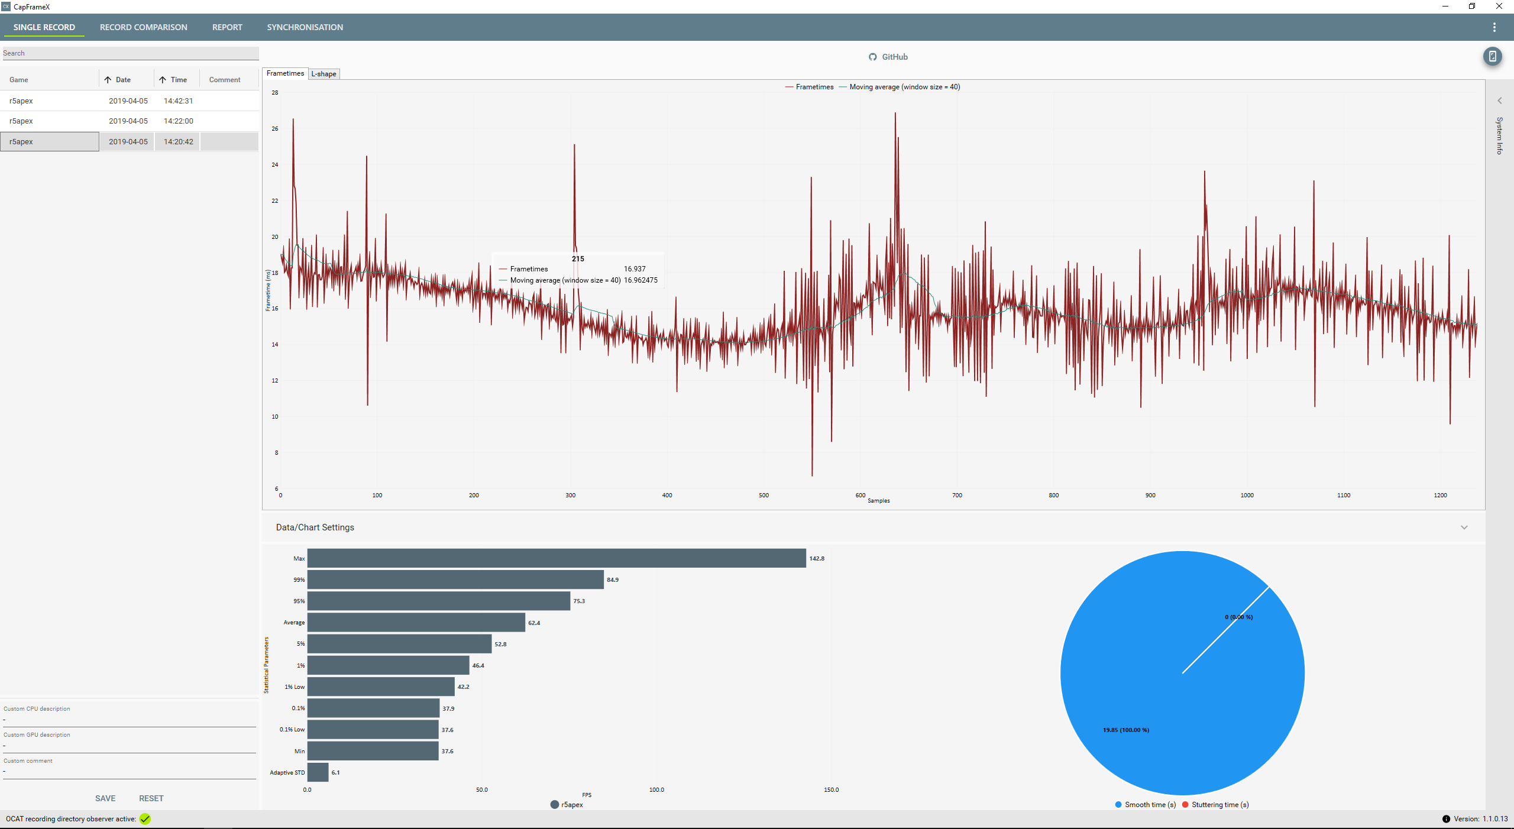Click the round screenshot button at top right
1514x829 pixels.
click(1492, 57)
